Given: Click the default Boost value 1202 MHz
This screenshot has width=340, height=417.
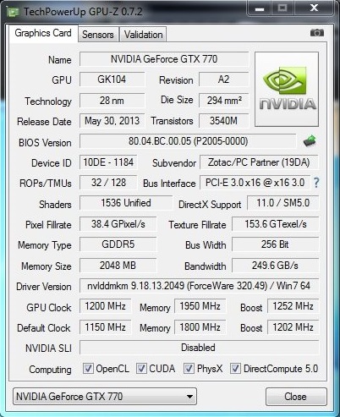Looking at the screenshot, I should click(x=293, y=327).
